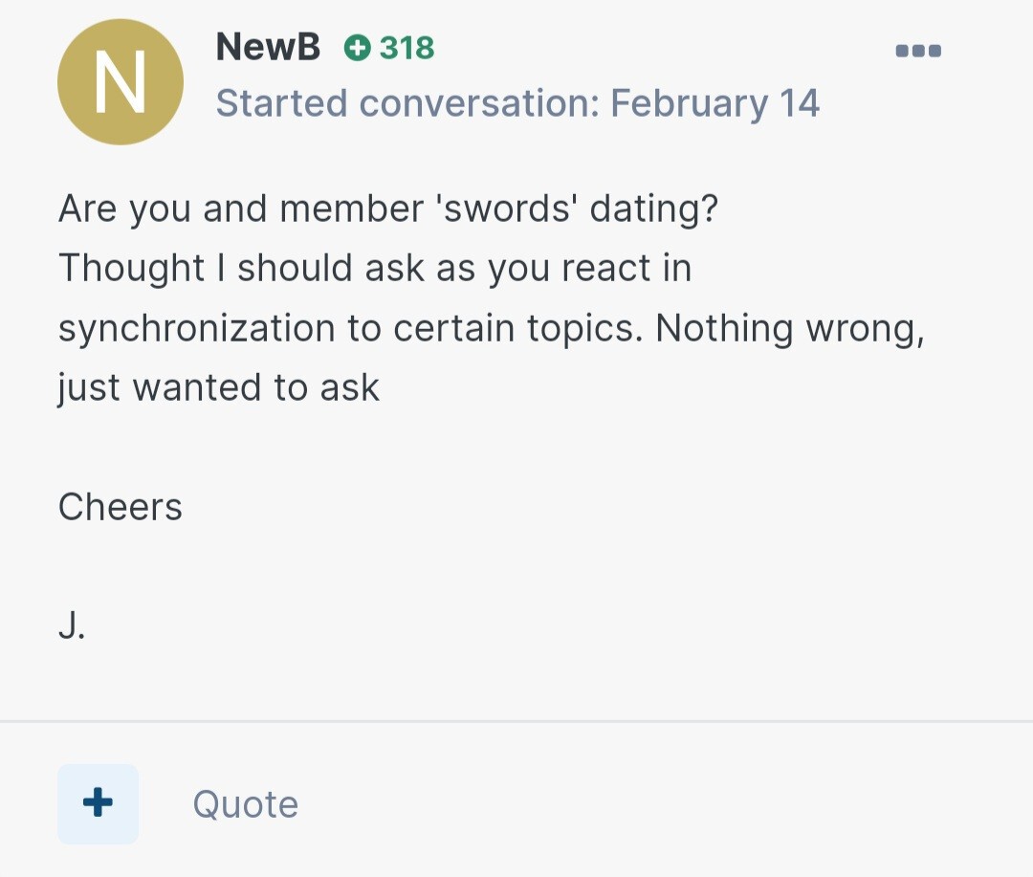Click the "J." signature at message end
This screenshot has height=877, width=1033.
[x=72, y=625]
